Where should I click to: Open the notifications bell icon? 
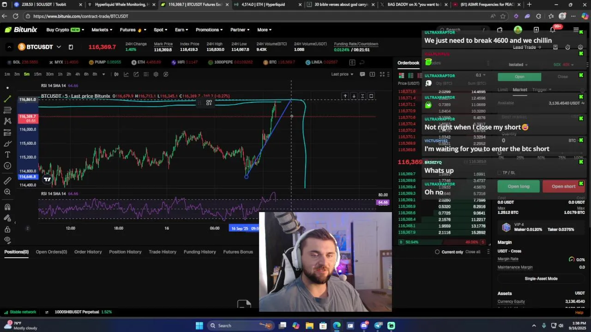click(552, 30)
